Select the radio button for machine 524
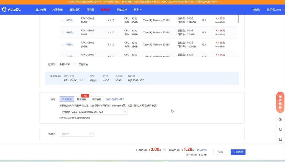The width and height of the screenshot is (285, 162). coord(62,33)
